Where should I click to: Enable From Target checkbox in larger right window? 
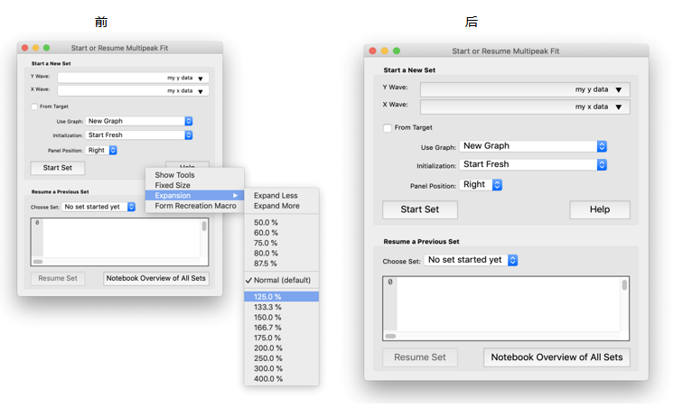388,128
